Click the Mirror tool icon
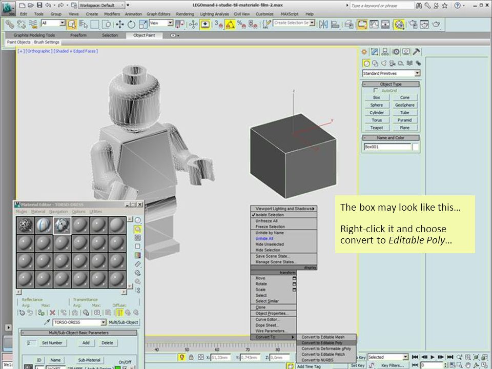492x369 pixels. point(323,24)
